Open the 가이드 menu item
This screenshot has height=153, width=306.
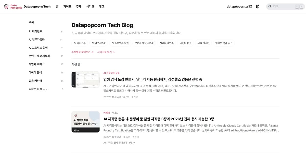click(x=67, y=7)
